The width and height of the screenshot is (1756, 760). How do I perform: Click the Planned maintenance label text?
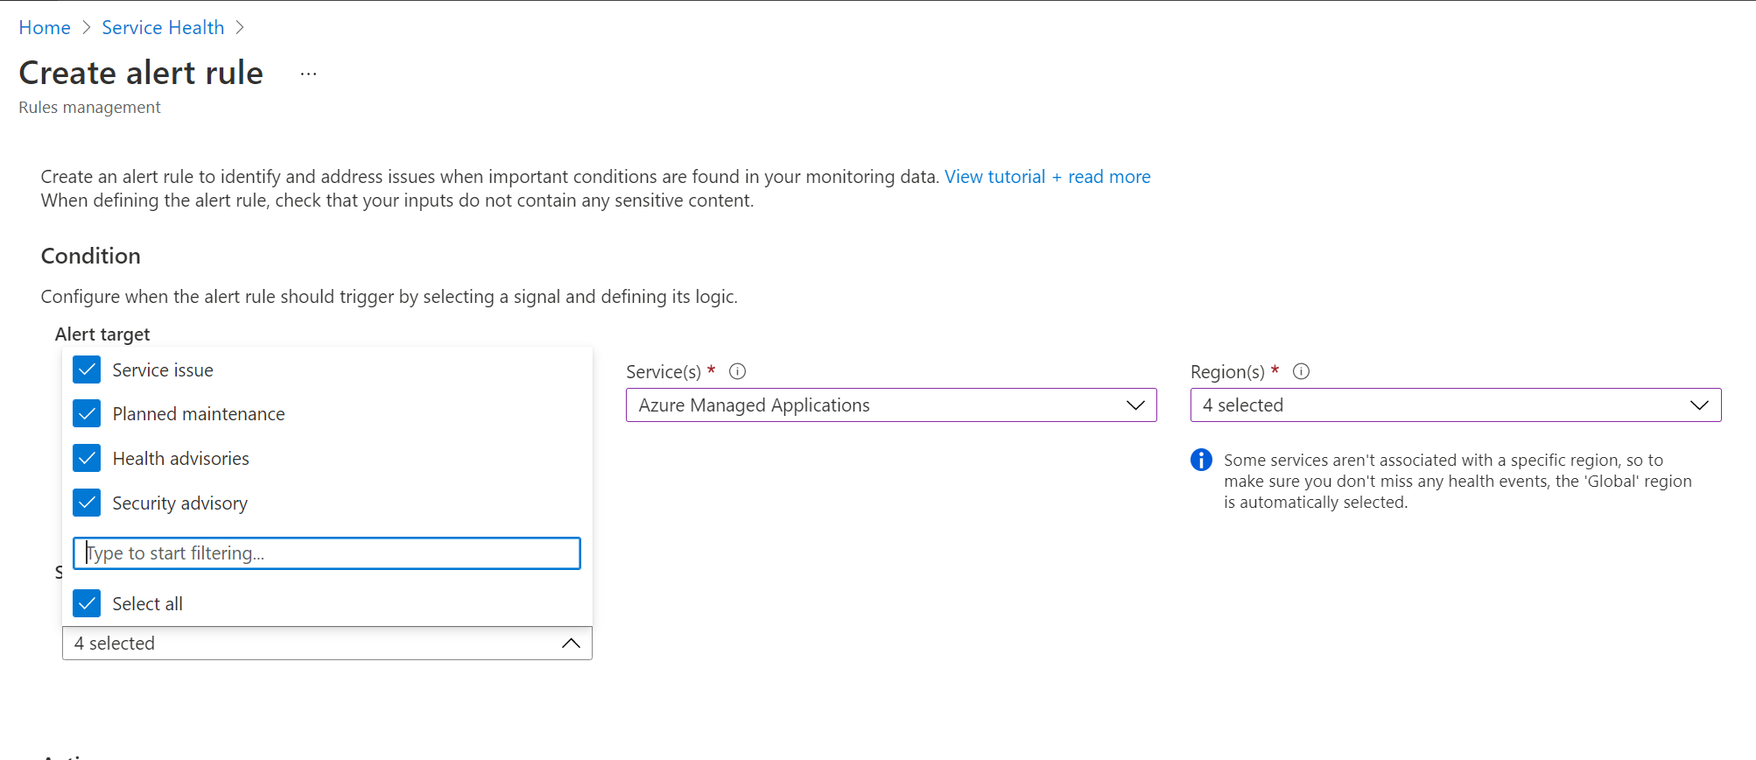[199, 414]
